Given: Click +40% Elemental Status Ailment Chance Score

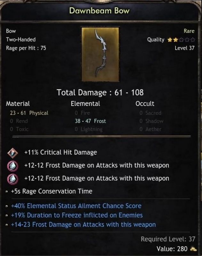Looking at the screenshot, I should [76, 206].
